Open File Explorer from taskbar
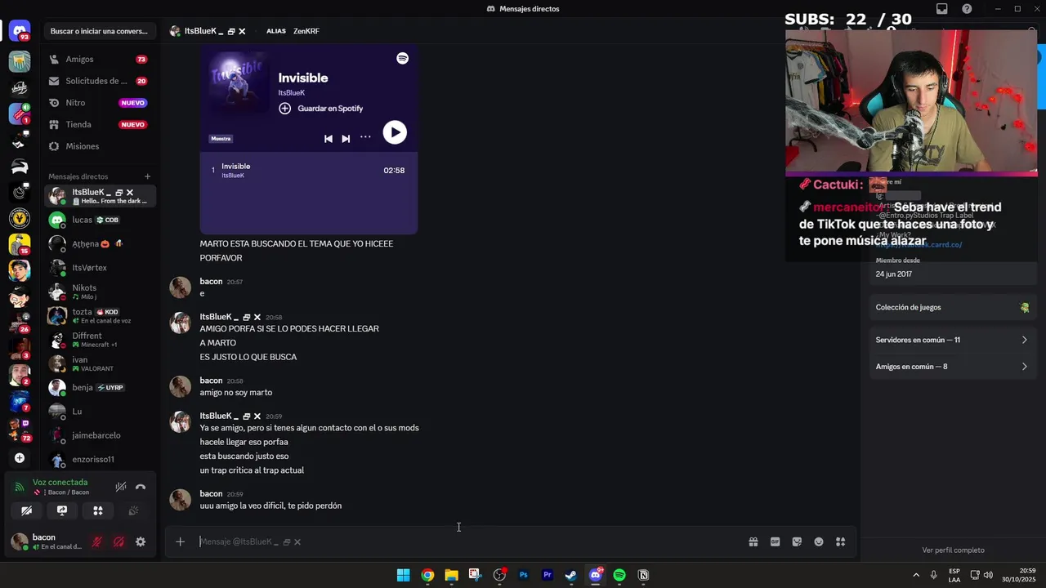 tap(451, 575)
